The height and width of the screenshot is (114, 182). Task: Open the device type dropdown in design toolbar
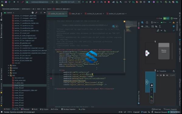(155, 22)
